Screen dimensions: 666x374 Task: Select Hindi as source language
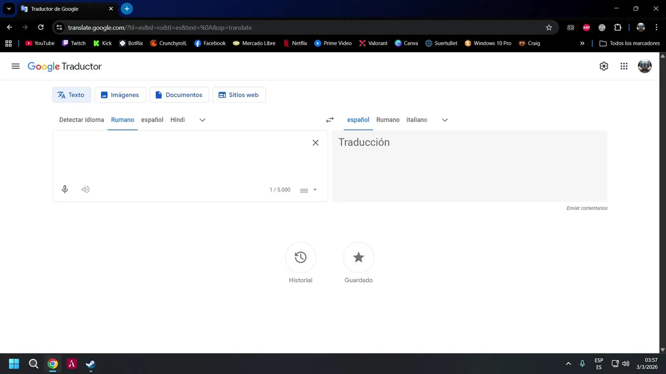click(x=177, y=119)
